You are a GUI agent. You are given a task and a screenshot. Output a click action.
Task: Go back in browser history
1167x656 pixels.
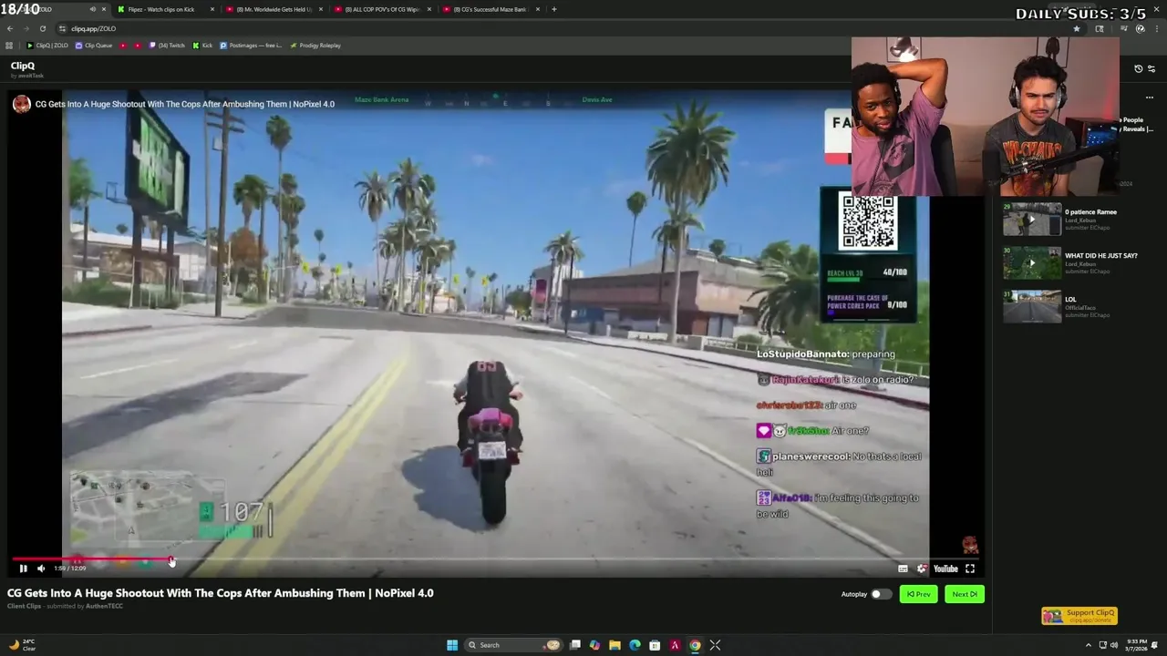pos(10,28)
